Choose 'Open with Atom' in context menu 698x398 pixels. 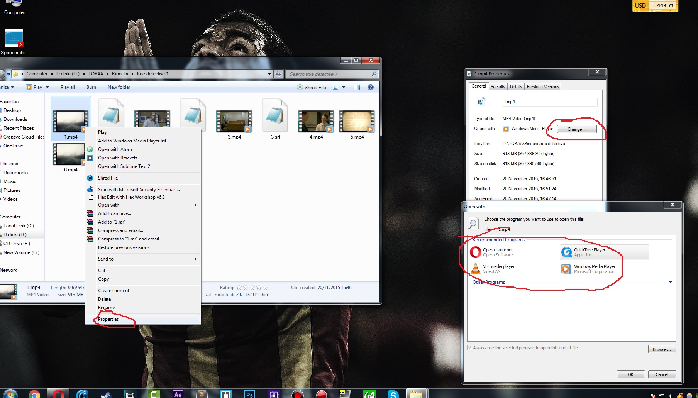pos(143,149)
